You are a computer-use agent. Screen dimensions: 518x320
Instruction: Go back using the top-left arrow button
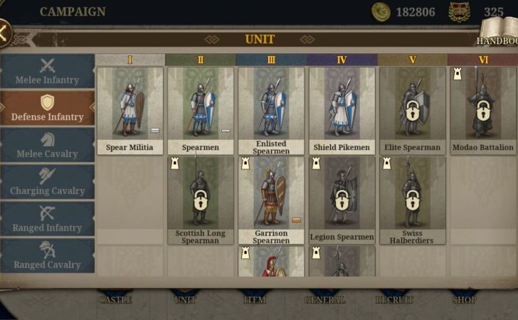[x=4, y=33]
